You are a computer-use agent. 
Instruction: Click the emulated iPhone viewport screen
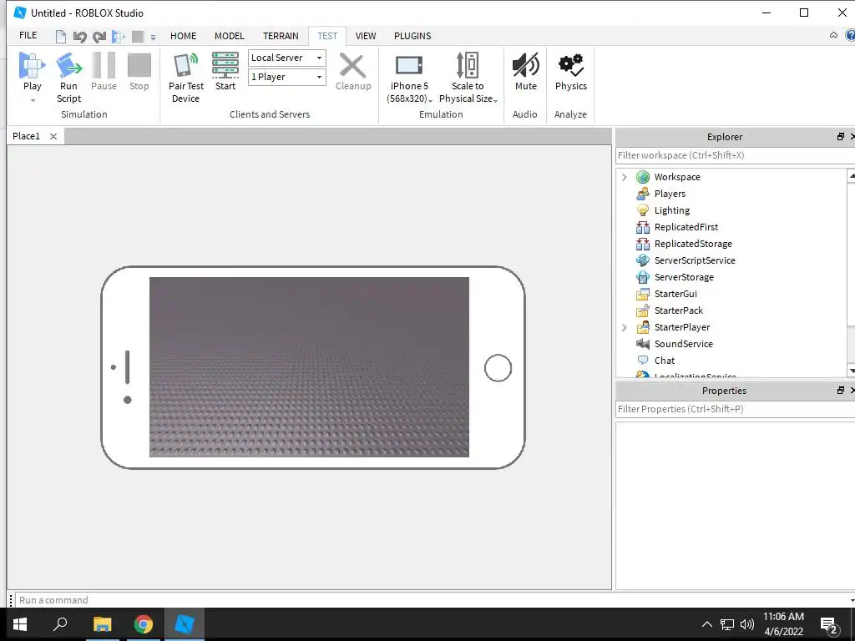point(309,367)
